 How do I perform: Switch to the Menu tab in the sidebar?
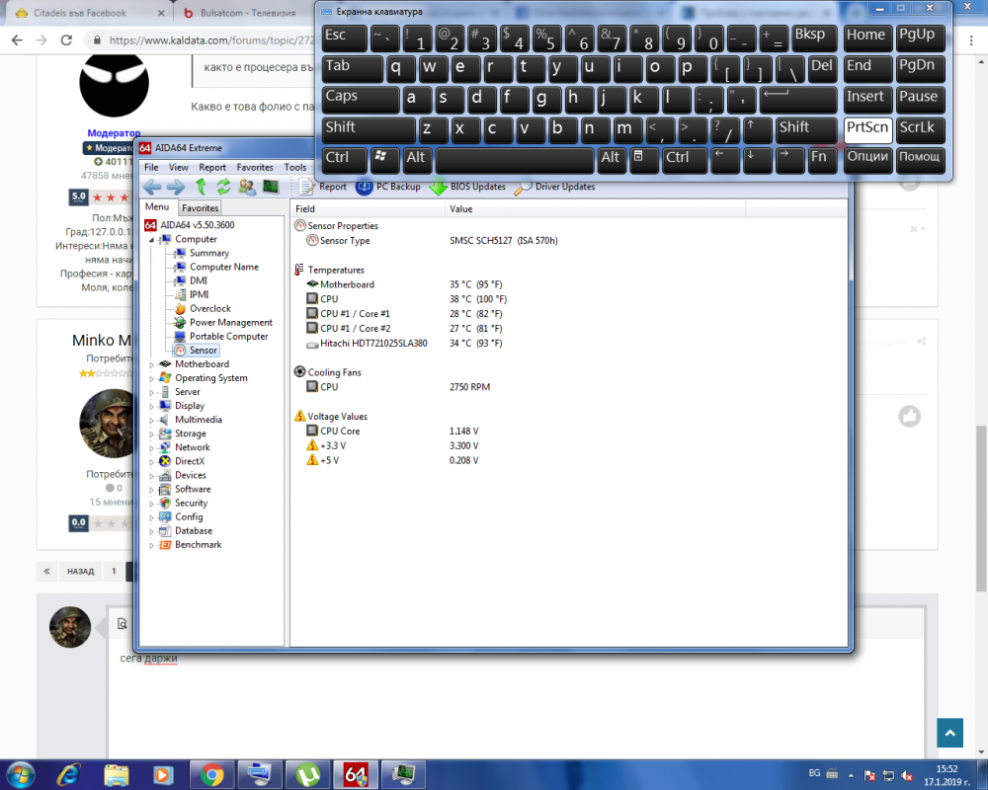(157, 206)
